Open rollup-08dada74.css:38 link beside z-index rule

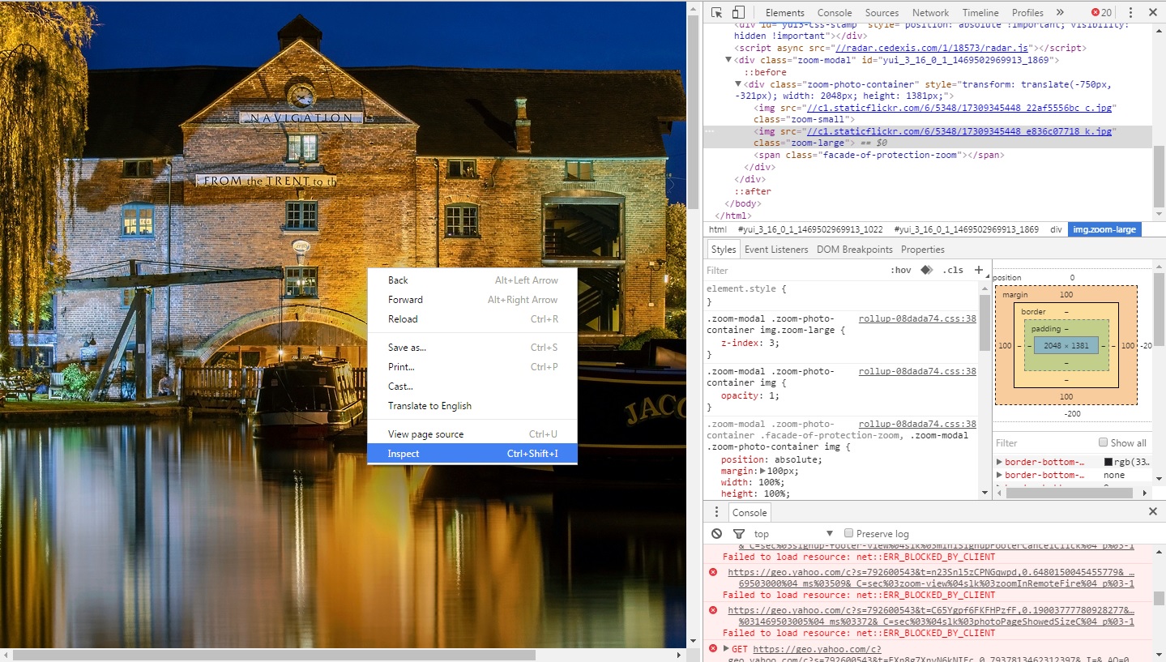coord(917,318)
